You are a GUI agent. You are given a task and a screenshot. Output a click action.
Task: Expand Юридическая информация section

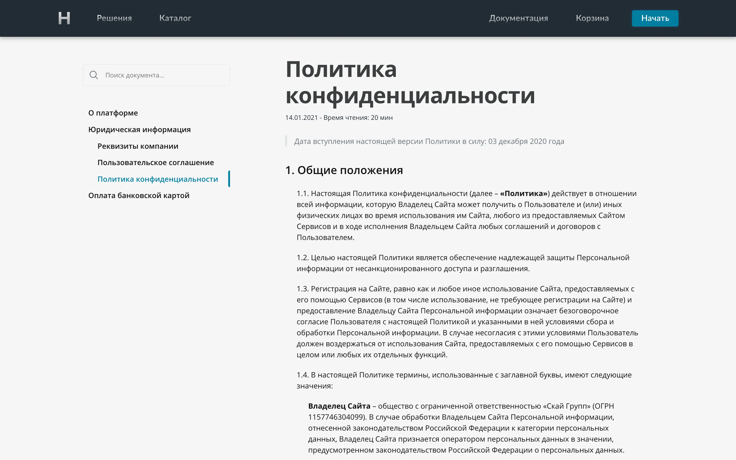click(139, 130)
